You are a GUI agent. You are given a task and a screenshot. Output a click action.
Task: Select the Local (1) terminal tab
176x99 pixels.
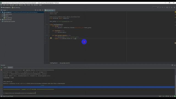tap(10, 67)
